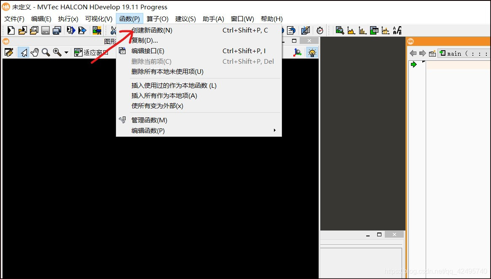This screenshot has width=491, height=279.
Task: Open the Gray Histogram tool icon
Action: (x=351, y=30)
